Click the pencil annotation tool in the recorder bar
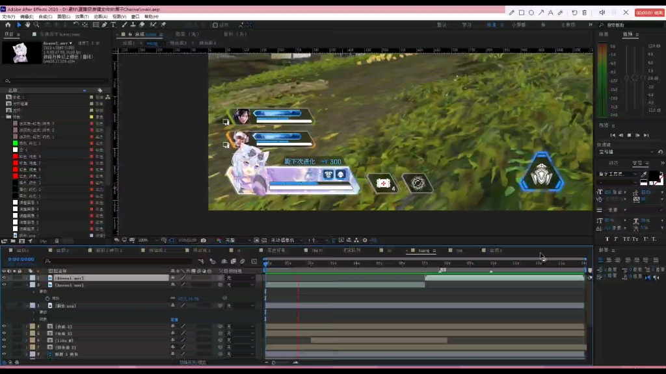The width and height of the screenshot is (666, 374). (x=512, y=12)
